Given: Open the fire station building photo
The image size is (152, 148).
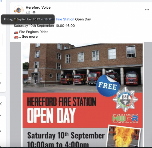Looking at the screenshot, I should pyautogui.click(x=82, y=68).
